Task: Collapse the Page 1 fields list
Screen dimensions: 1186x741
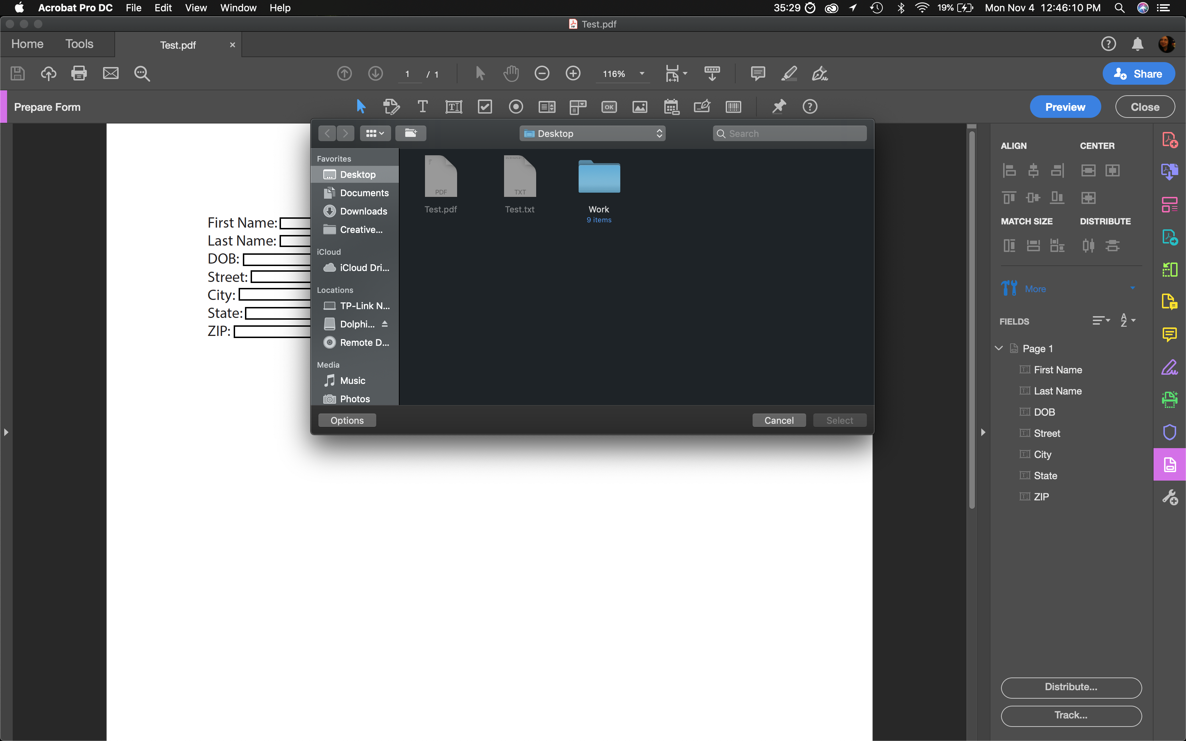Action: tap(998, 349)
